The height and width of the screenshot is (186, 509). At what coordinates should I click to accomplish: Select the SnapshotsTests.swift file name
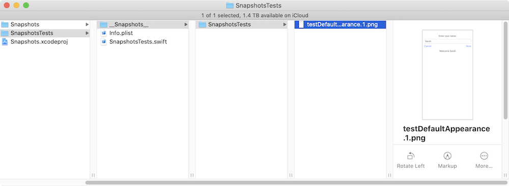[x=138, y=42]
